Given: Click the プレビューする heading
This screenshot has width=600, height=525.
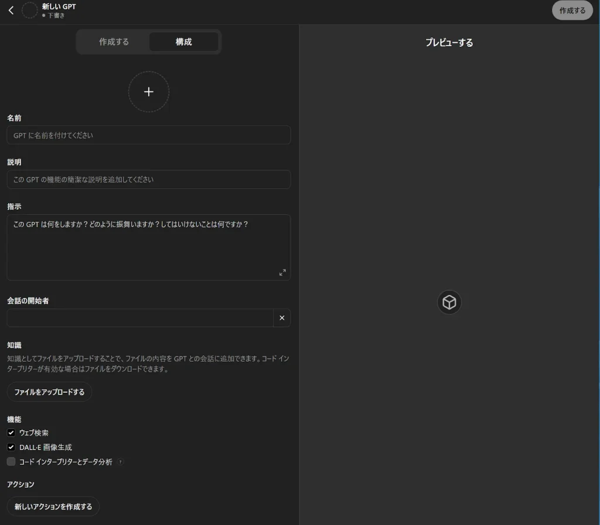Looking at the screenshot, I should coord(449,43).
